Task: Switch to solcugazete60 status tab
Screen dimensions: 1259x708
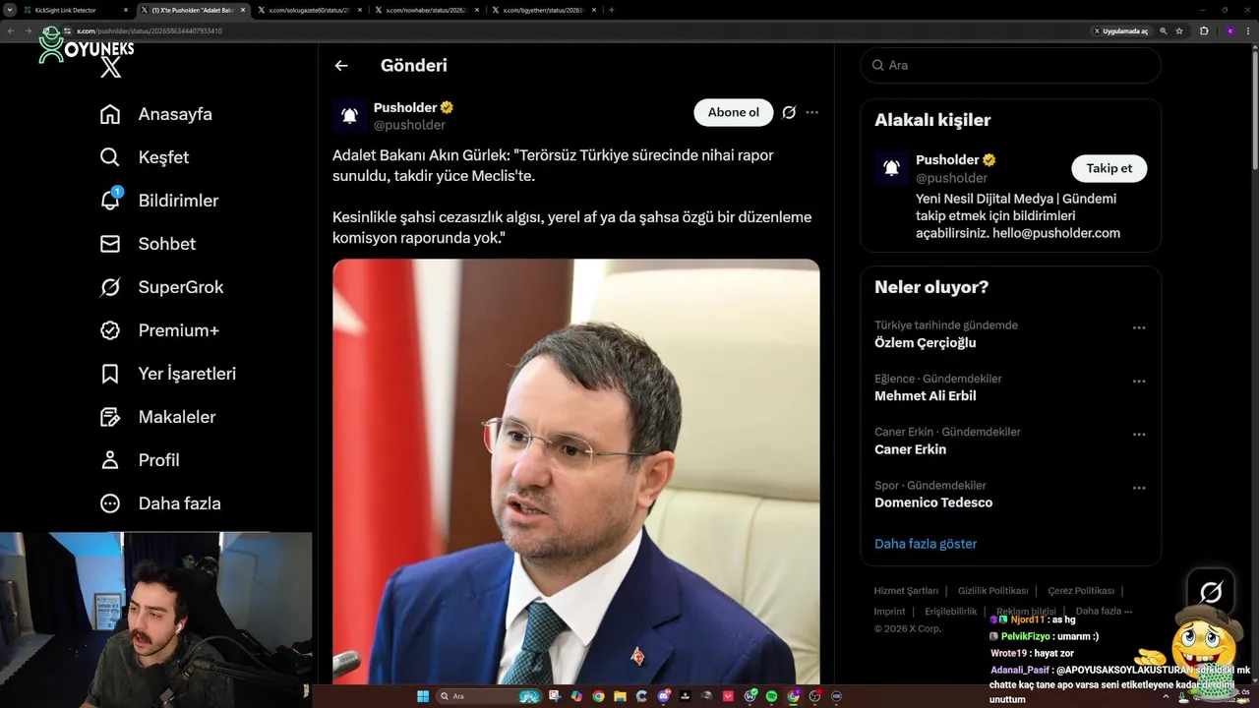Action: click(x=310, y=10)
